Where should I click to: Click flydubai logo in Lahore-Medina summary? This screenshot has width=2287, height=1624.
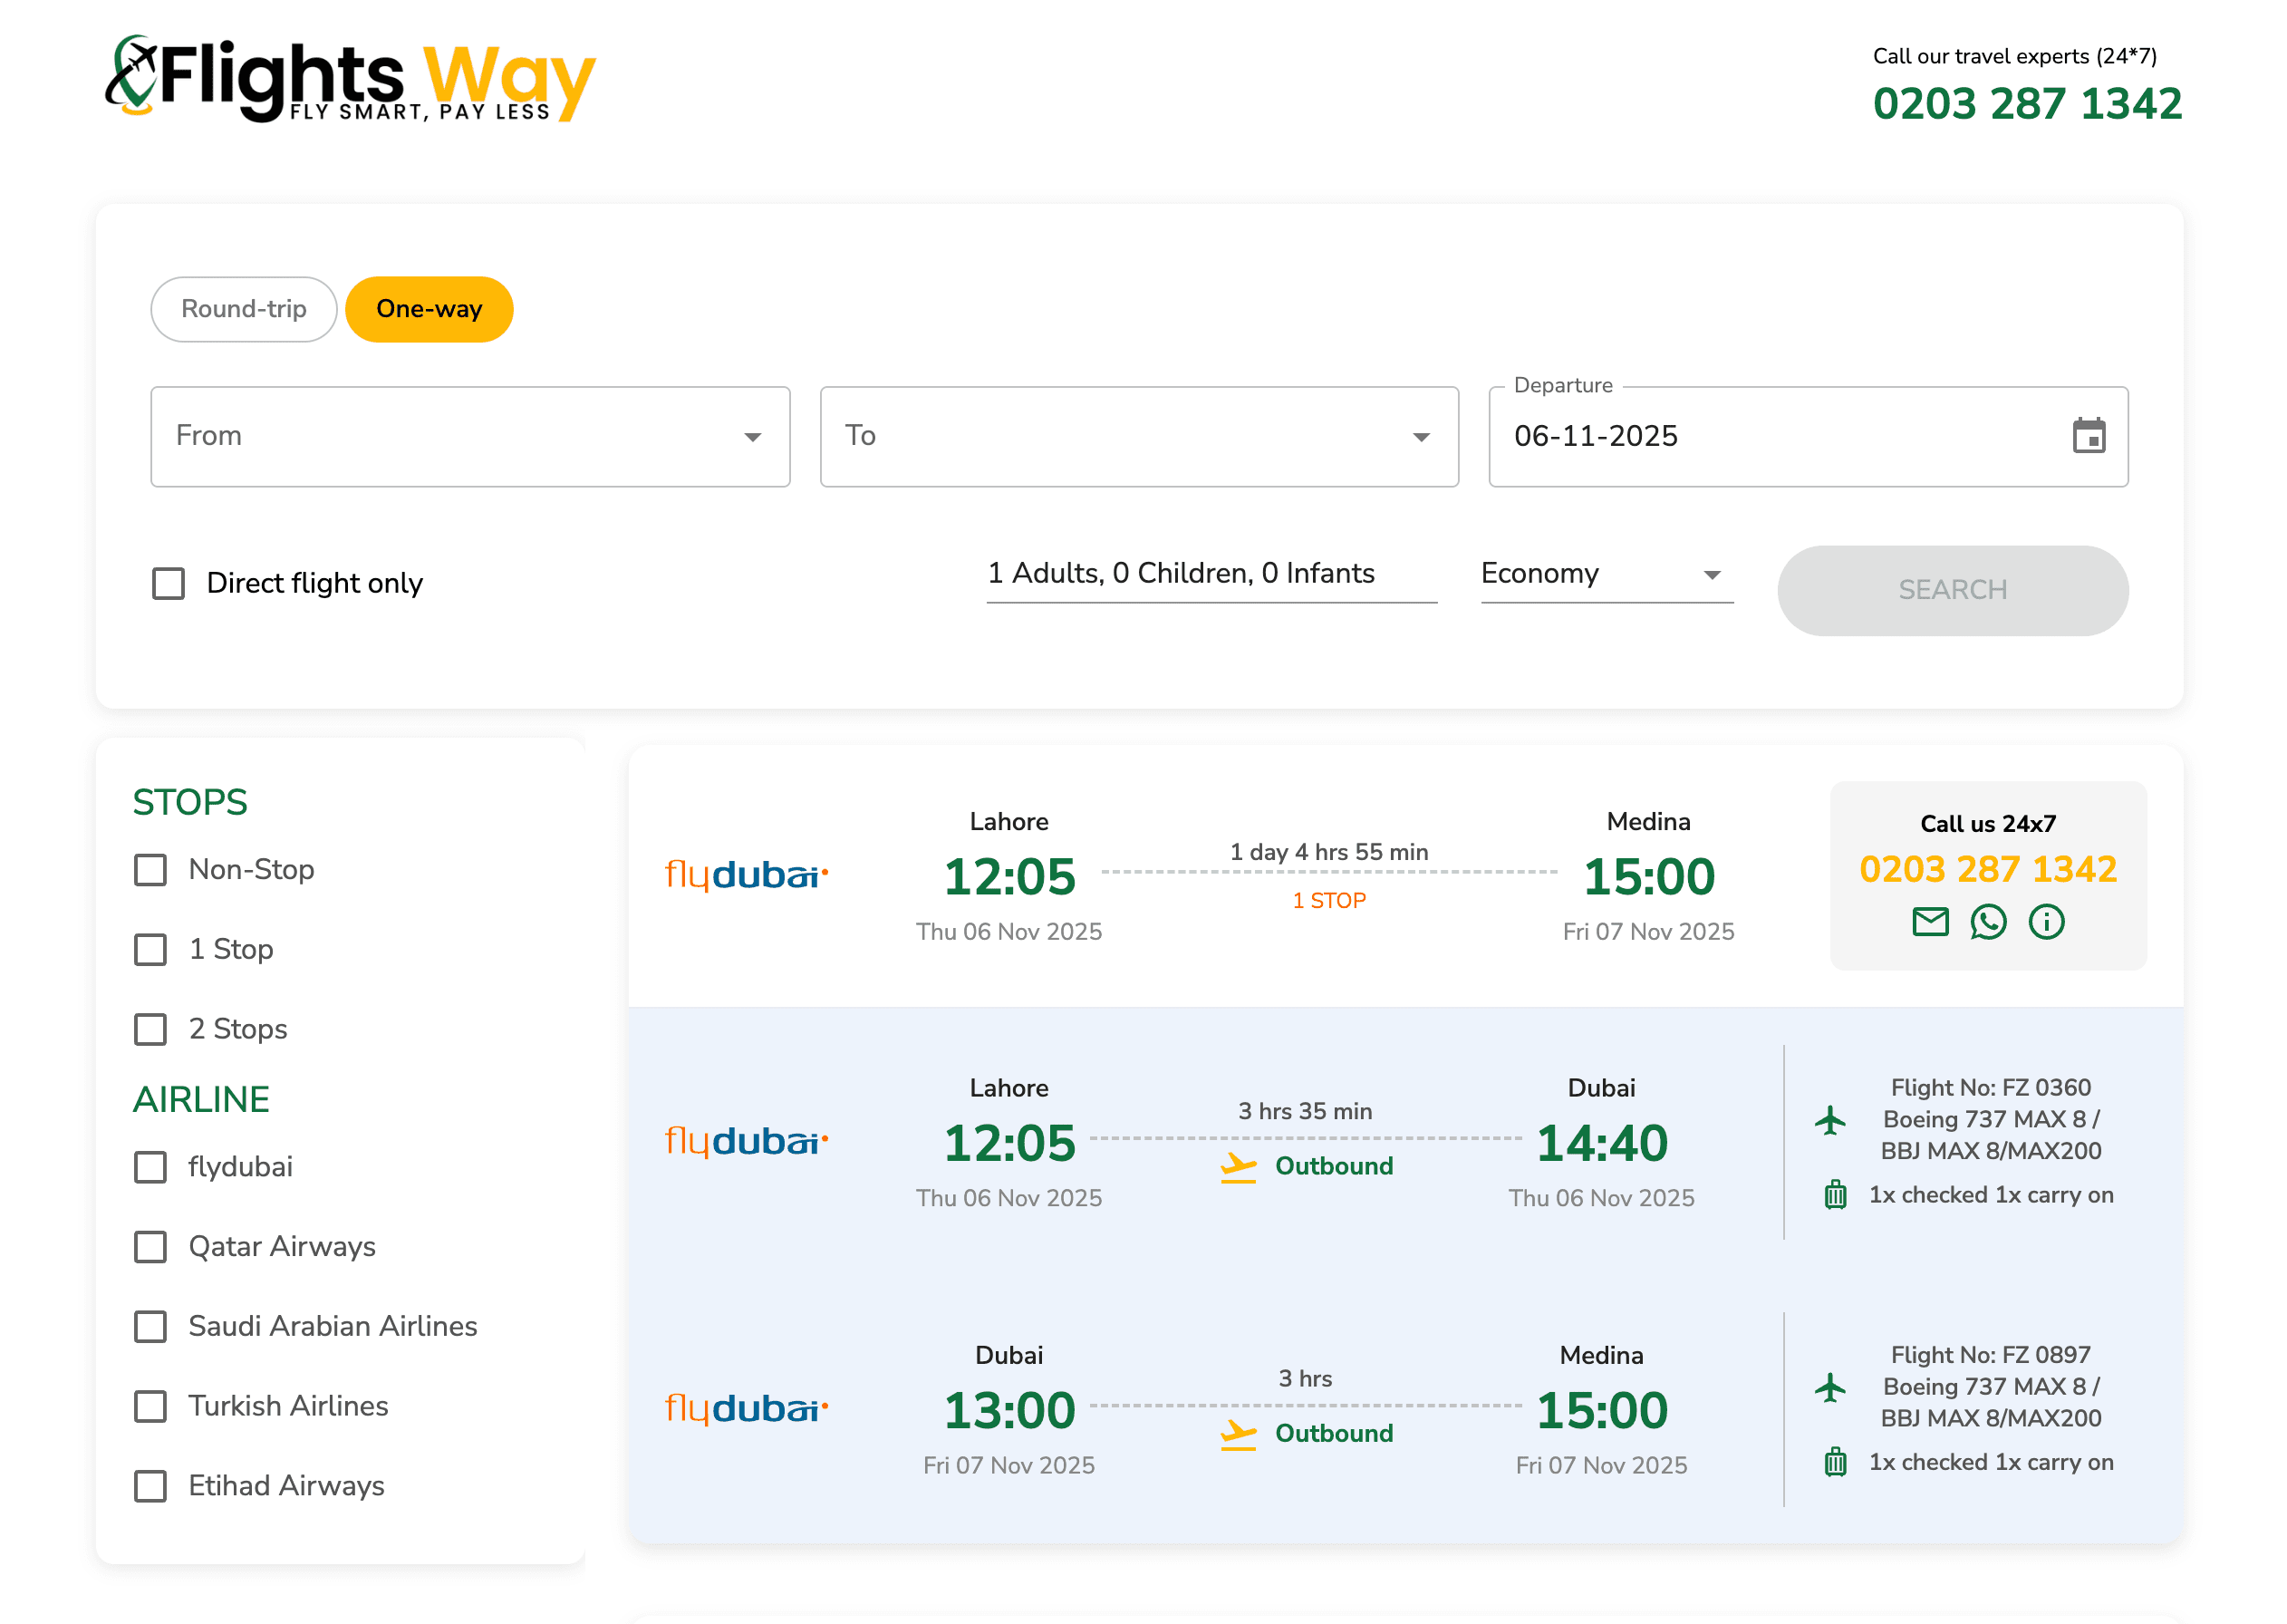pyautogui.click(x=746, y=875)
